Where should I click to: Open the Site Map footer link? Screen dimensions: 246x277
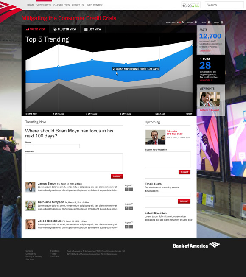30,260
